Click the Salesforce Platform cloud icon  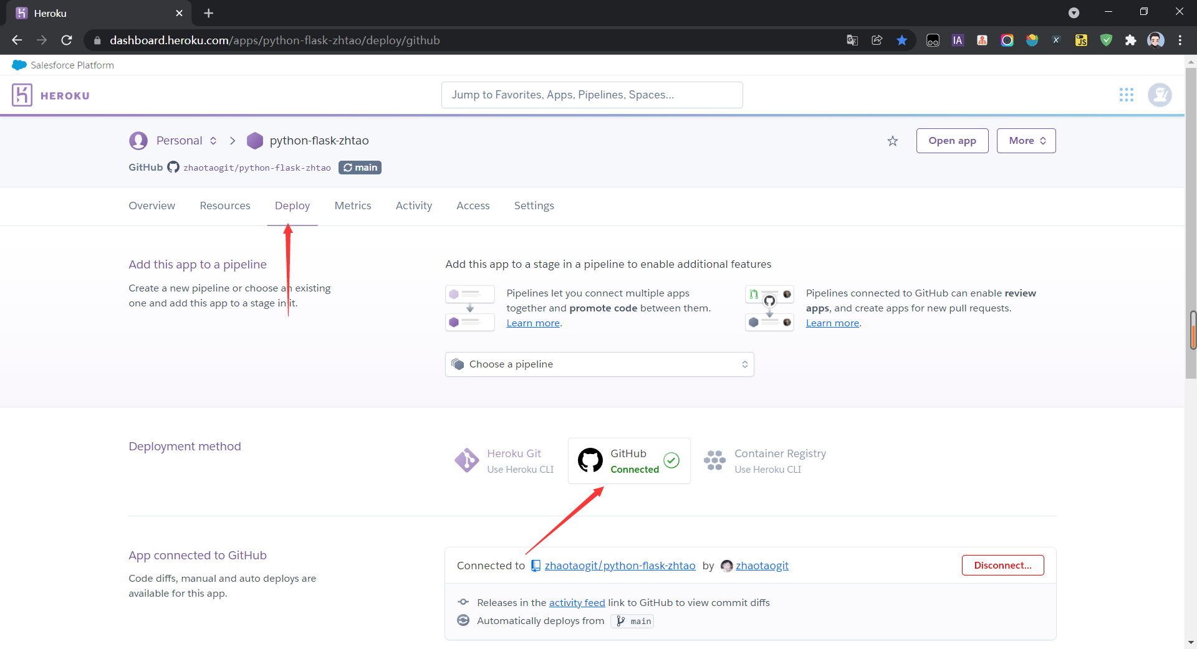[19, 65]
